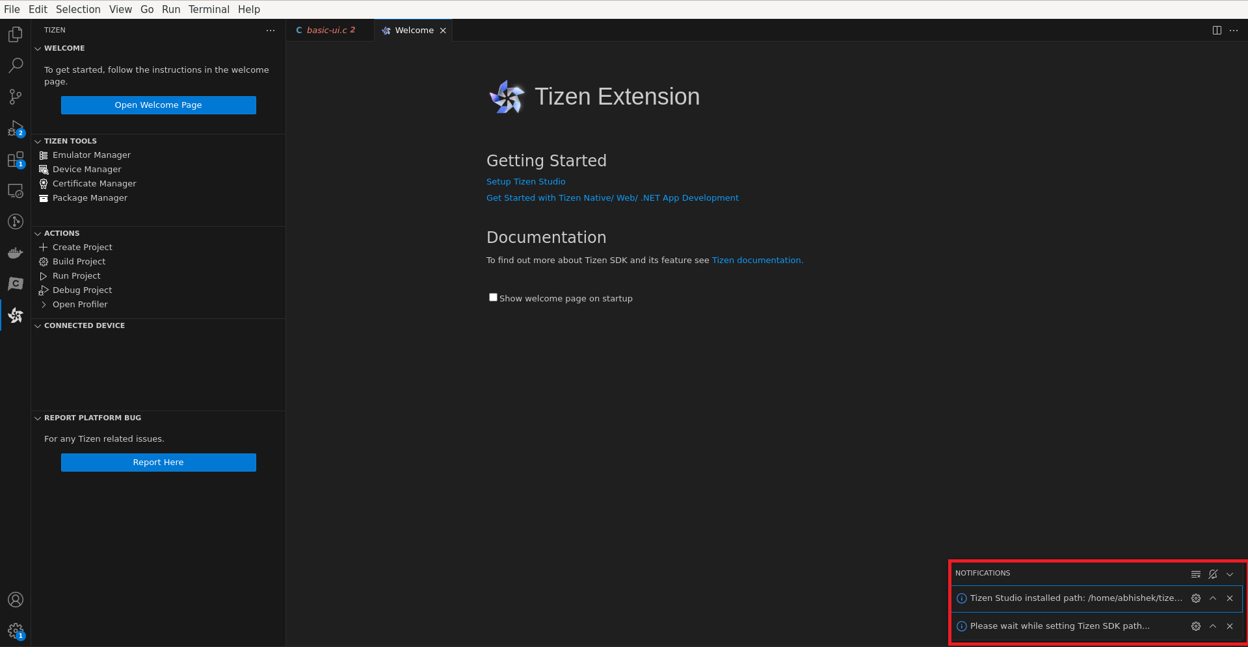Open the Extensions view icon

point(16,159)
